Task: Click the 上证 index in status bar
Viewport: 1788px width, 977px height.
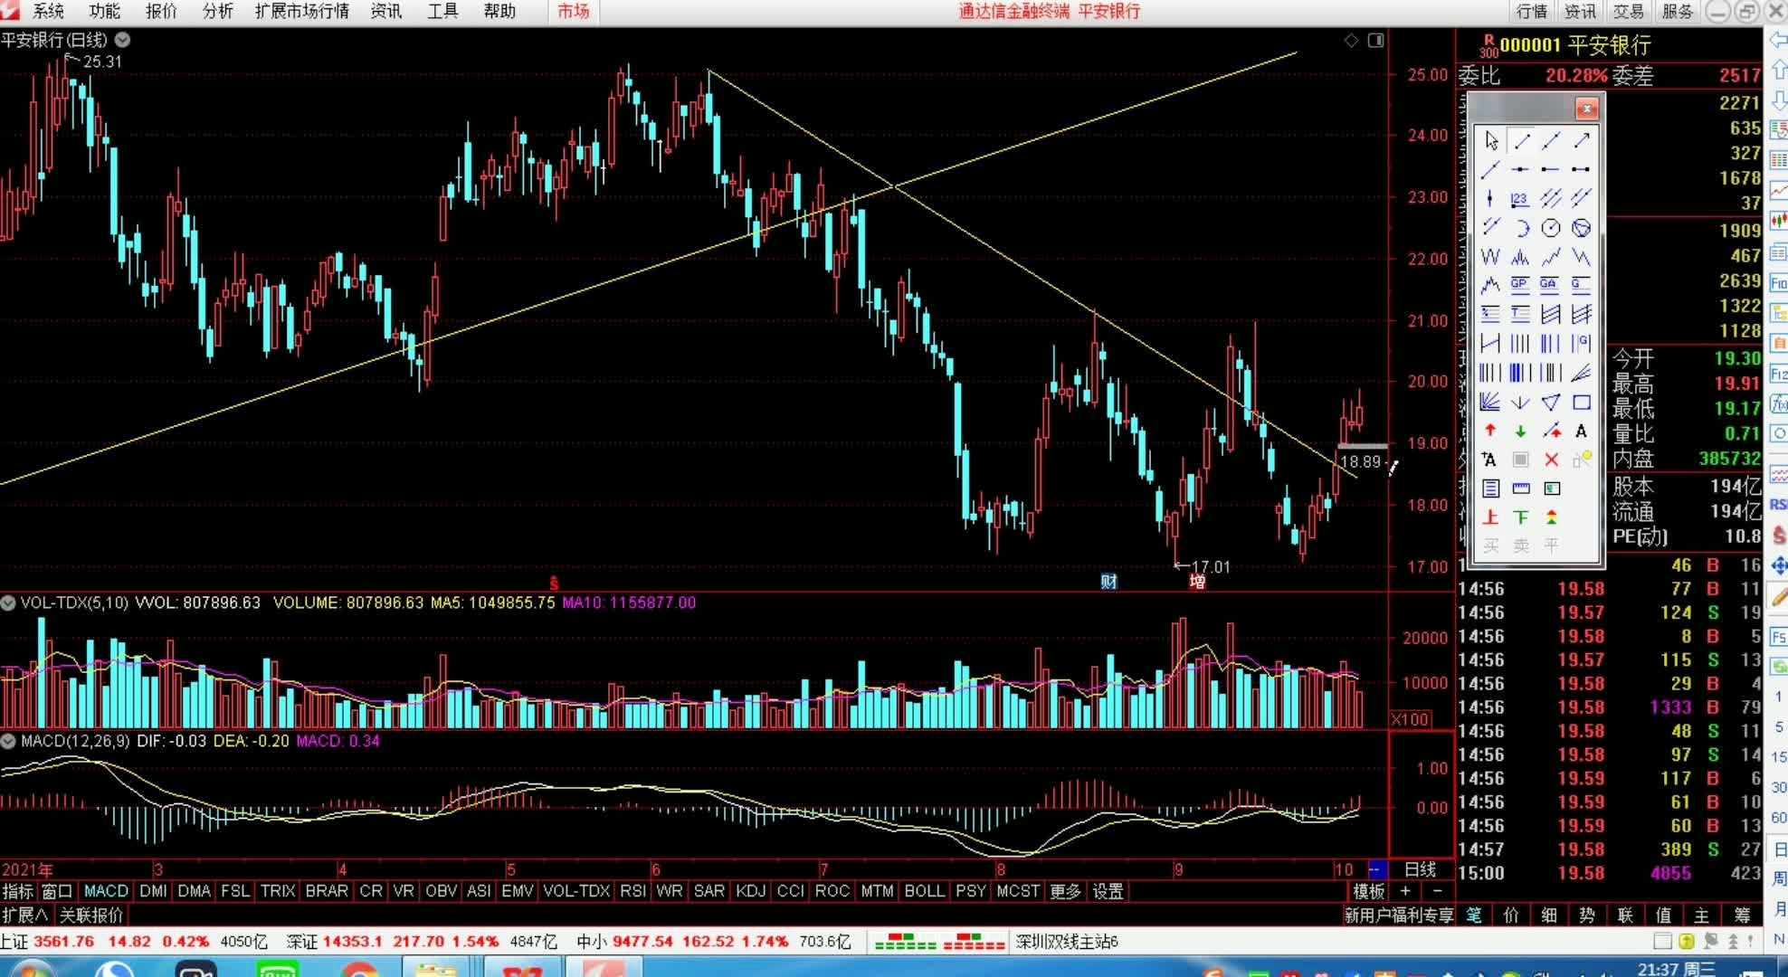Action: [14, 942]
